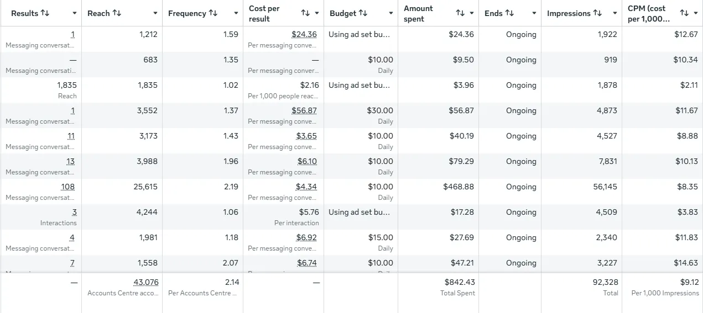The height and width of the screenshot is (313, 703).
Task: Sort by CPM column arrows
Action: coord(684,13)
